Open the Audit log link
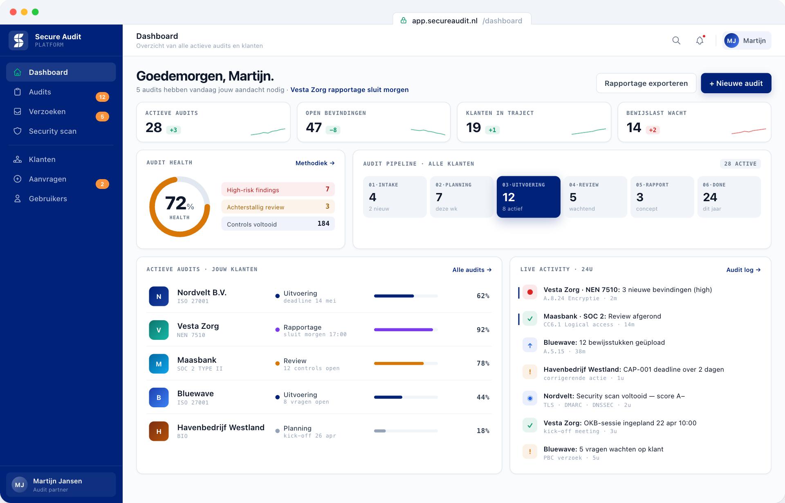The height and width of the screenshot is (503, 785). (x=743, y=270)
